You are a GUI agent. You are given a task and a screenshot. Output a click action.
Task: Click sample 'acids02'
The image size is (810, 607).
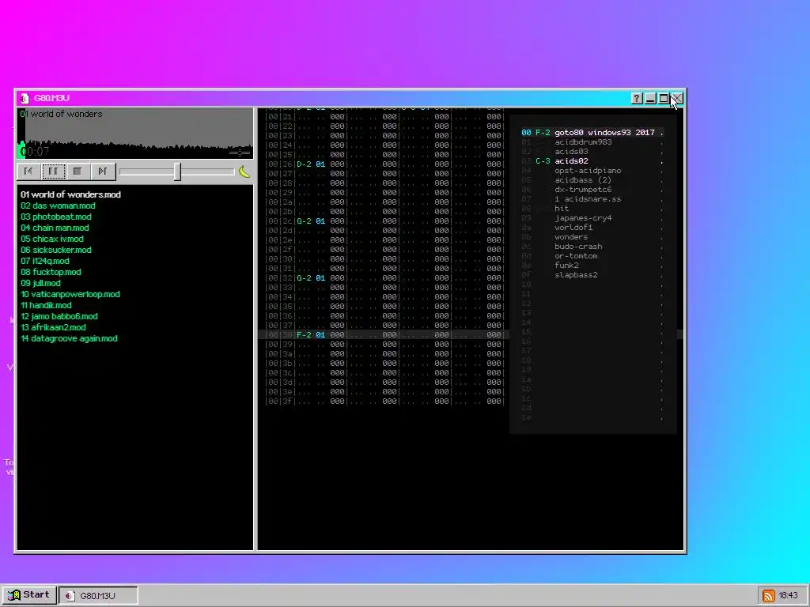click(571, 161)
